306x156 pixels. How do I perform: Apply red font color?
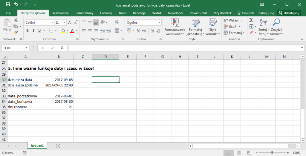pyautogui.click(x=72, y=31)
